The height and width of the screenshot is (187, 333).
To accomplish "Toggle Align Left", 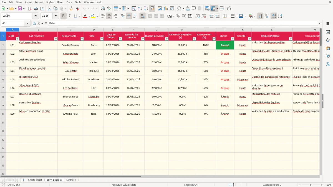I will (103, 16).
